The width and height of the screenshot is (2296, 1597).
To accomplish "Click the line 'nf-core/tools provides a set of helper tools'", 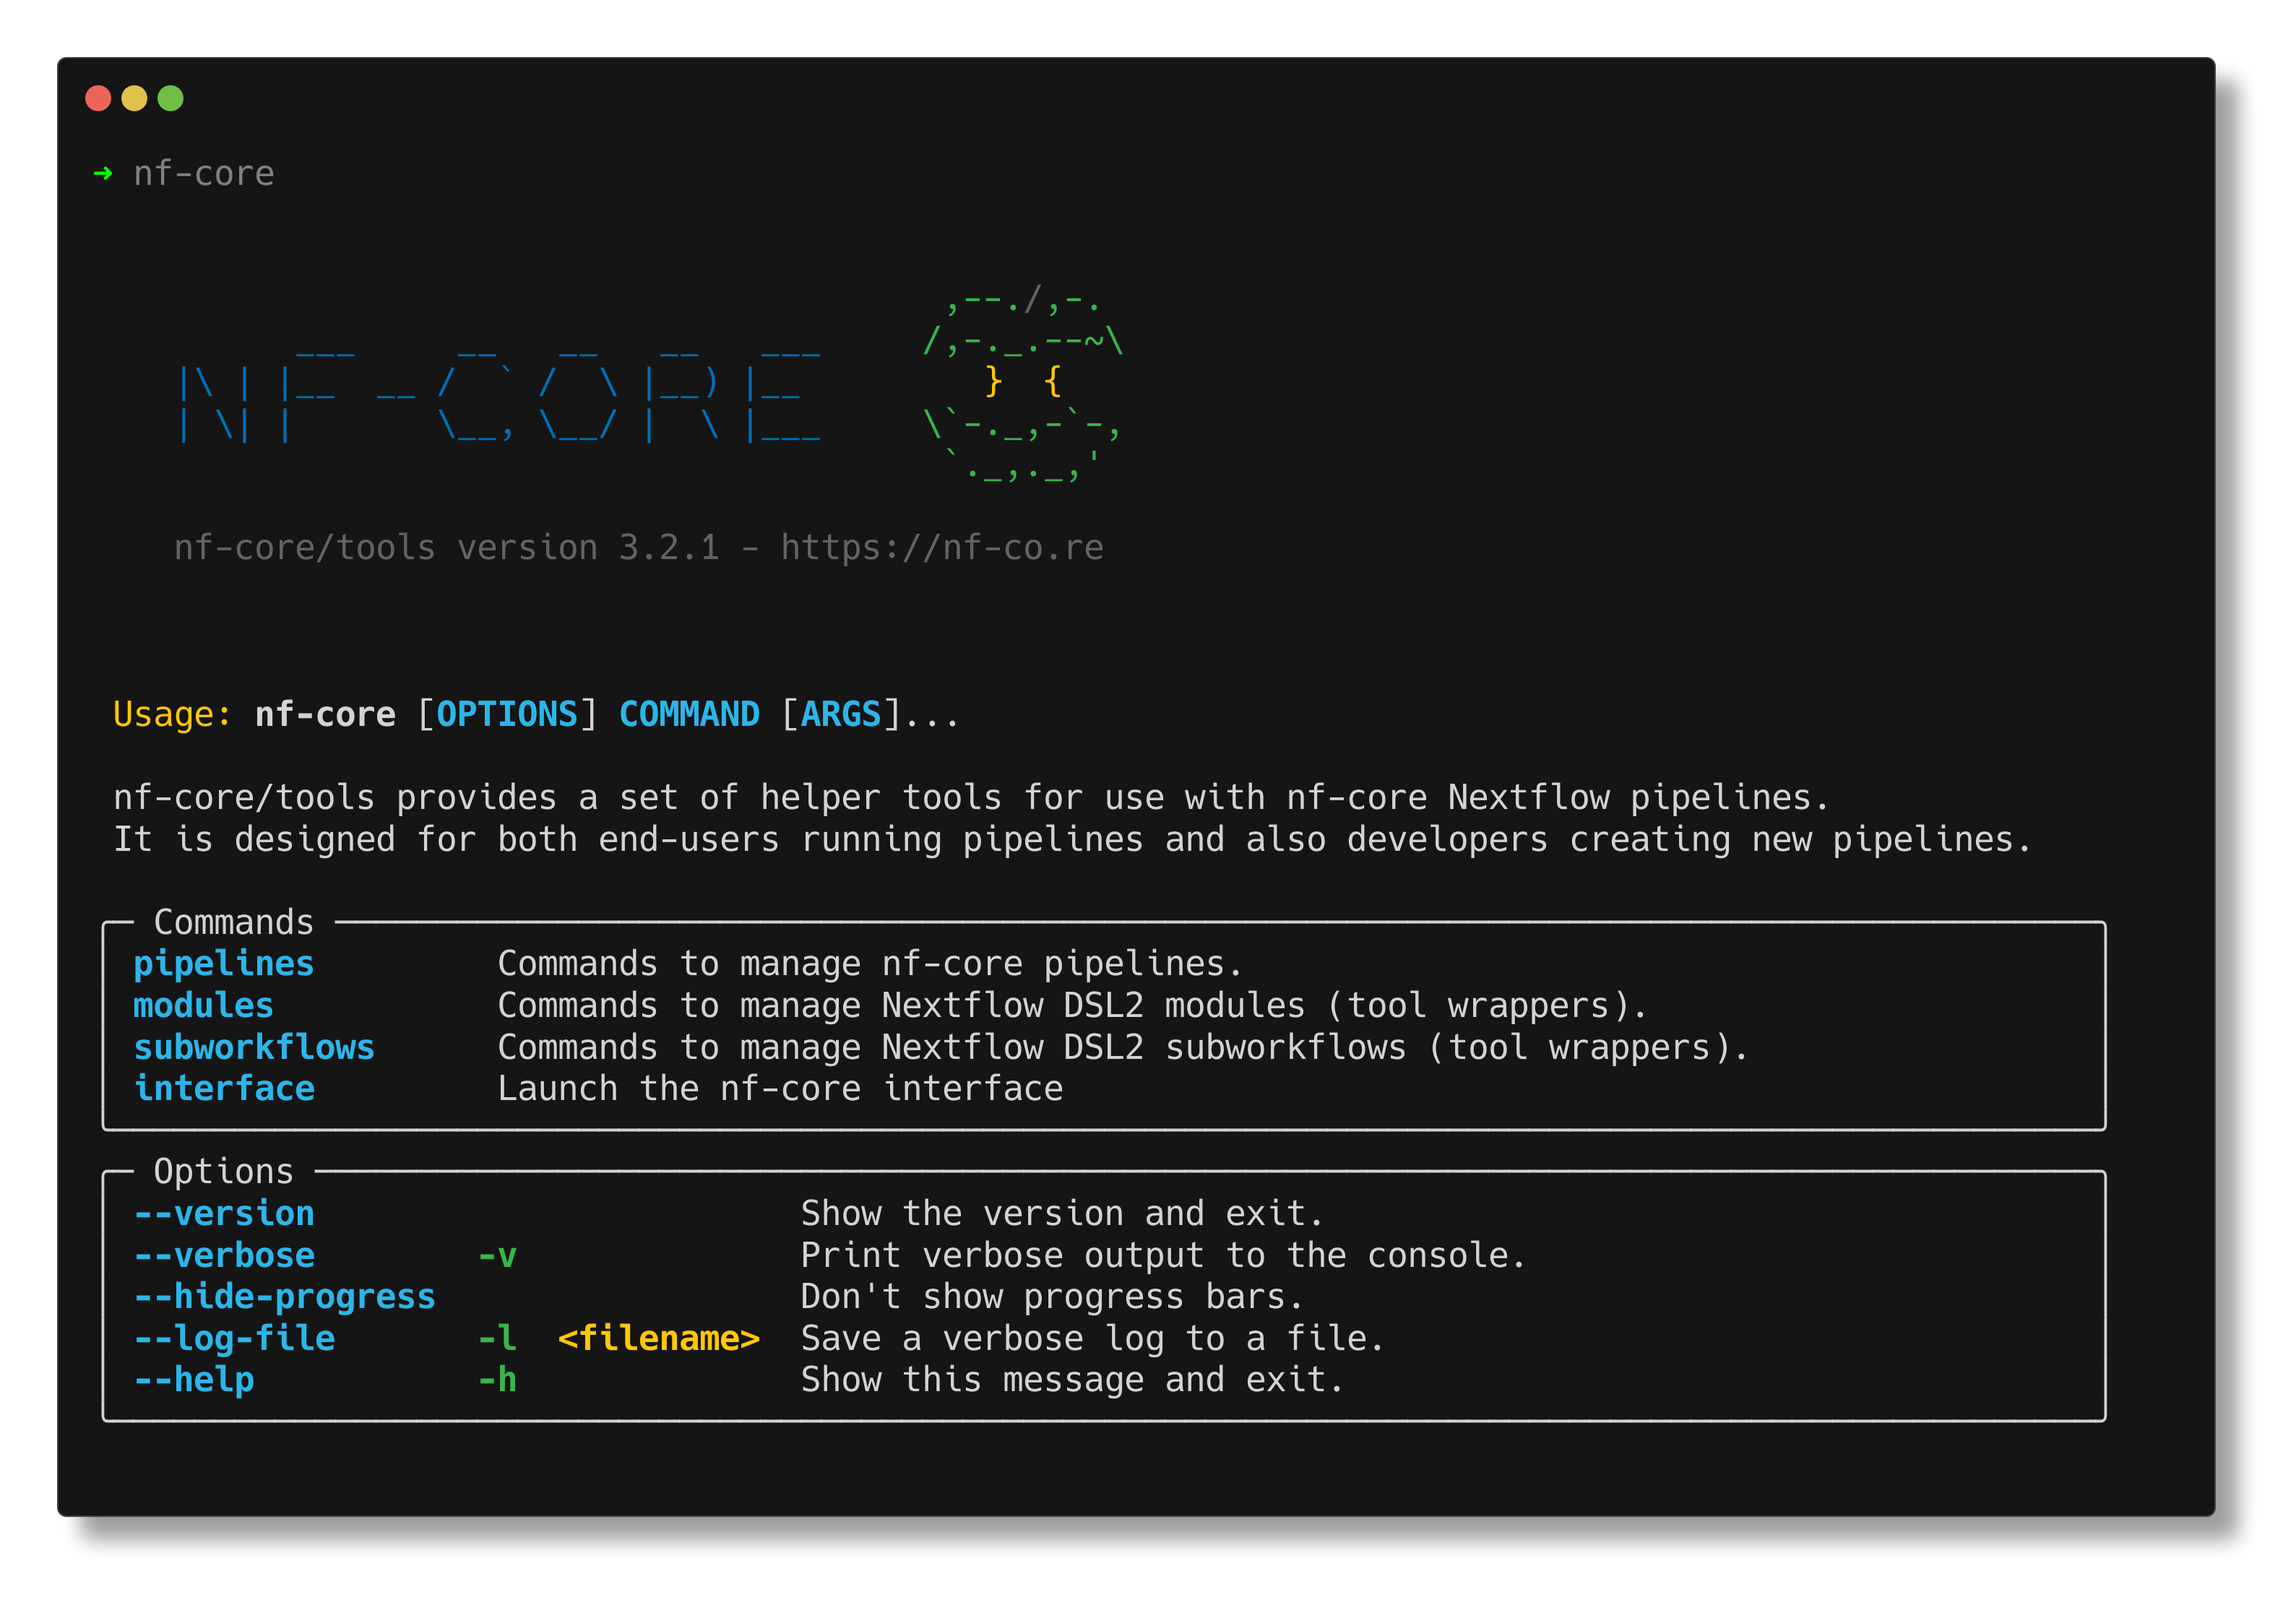I will 971,798.
